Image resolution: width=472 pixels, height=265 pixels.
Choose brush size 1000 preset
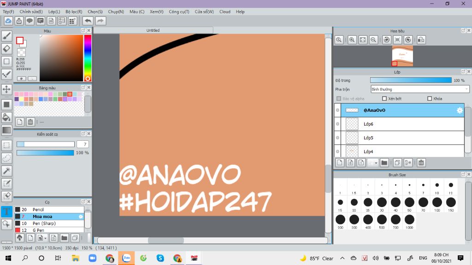coord(409,221)
